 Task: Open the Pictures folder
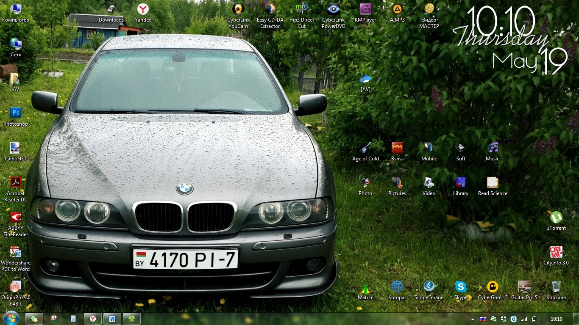point(397,186)
